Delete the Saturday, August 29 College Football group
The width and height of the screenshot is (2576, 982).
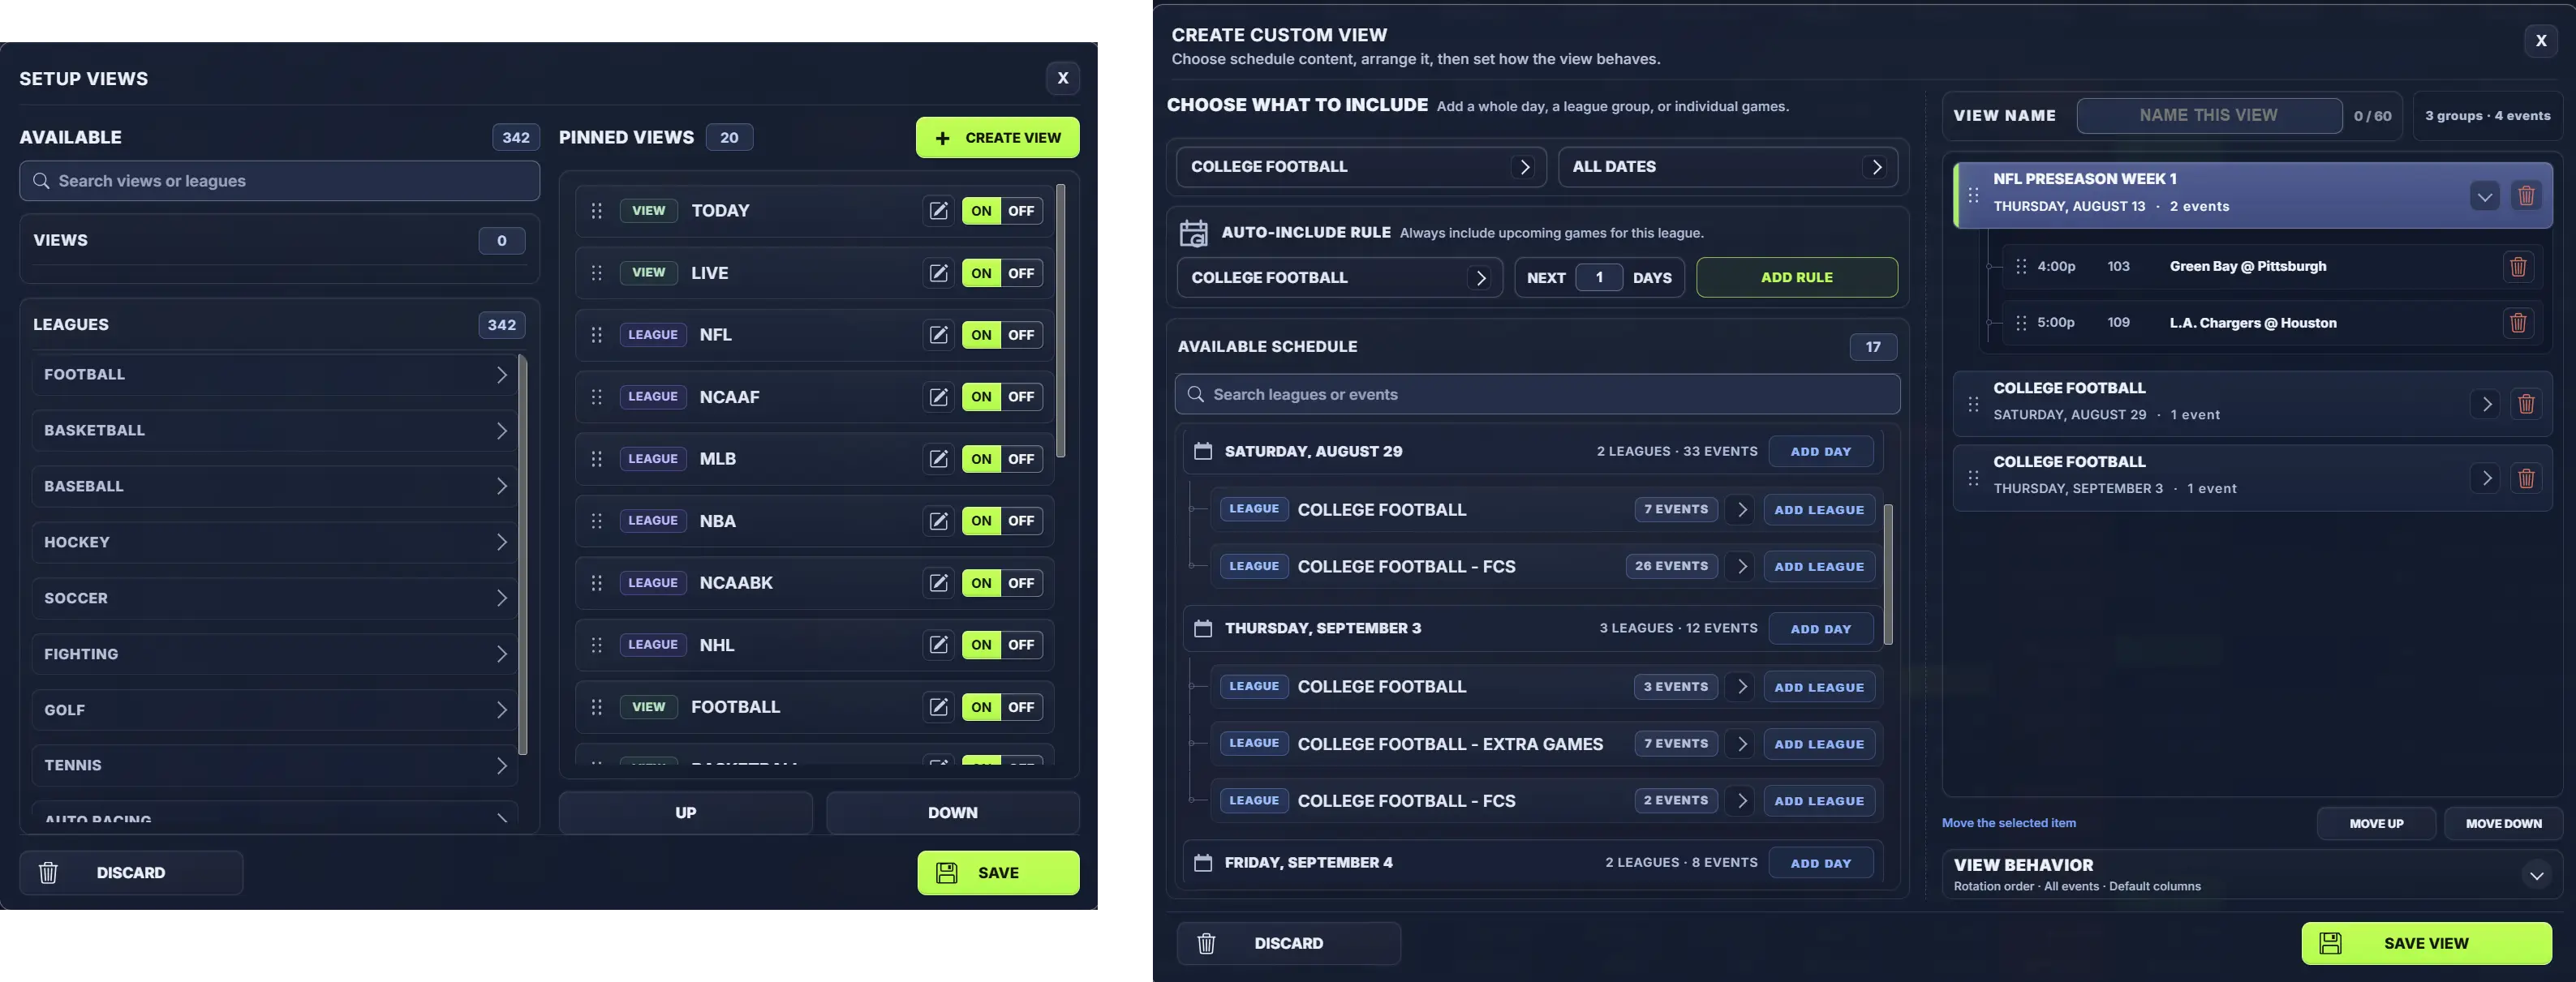[2526, 404]
